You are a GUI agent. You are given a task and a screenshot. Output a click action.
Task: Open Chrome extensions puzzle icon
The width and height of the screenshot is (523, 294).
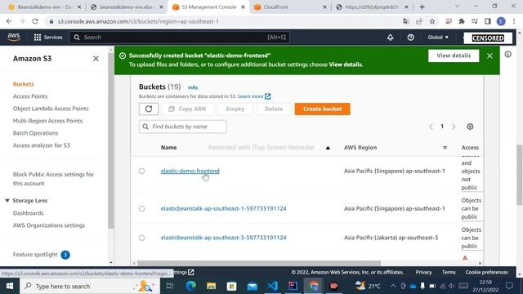(x=462, y=21)
